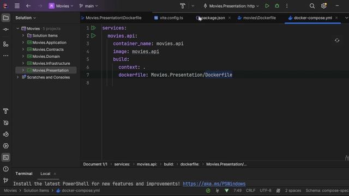Image resolution: width=349 pixels, height=196 pixels.
Task: Open the Git tool window
Action: tap(6, 180)
